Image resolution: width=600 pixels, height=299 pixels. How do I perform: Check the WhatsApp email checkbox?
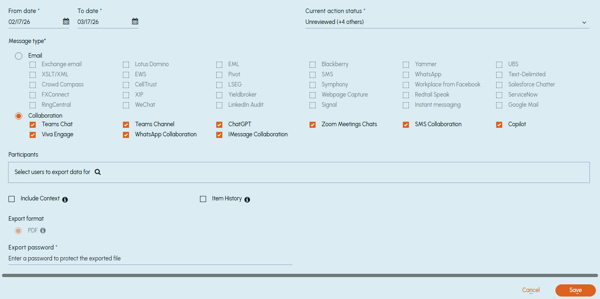405,75
